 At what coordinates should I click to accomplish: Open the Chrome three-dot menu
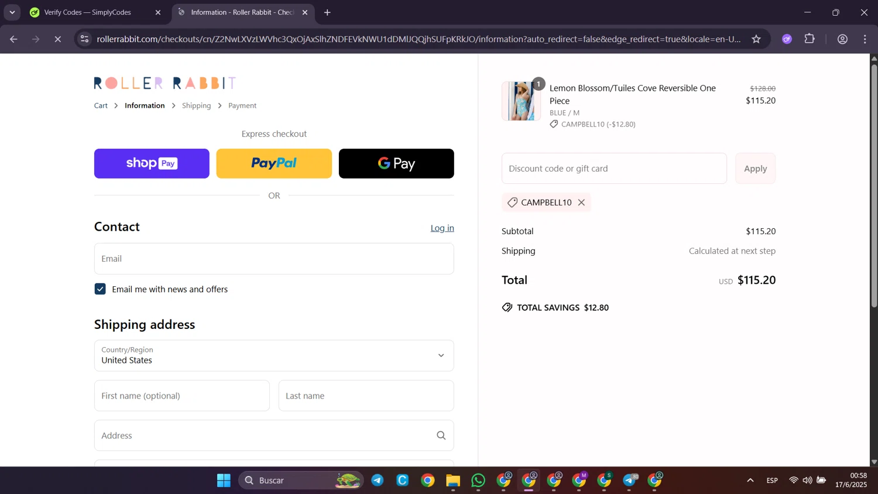tap(865, 39)
